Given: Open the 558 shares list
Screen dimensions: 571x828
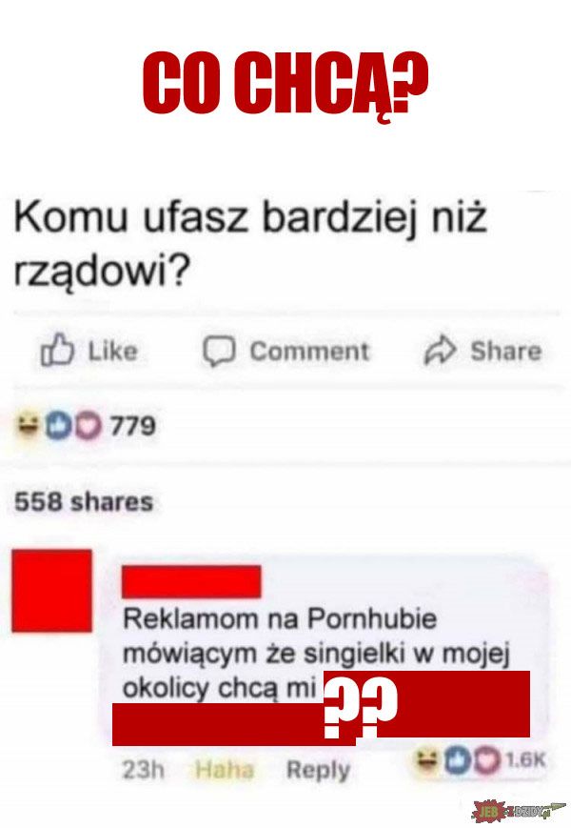Looking at the screenshot, I should (x=84, y=502).
